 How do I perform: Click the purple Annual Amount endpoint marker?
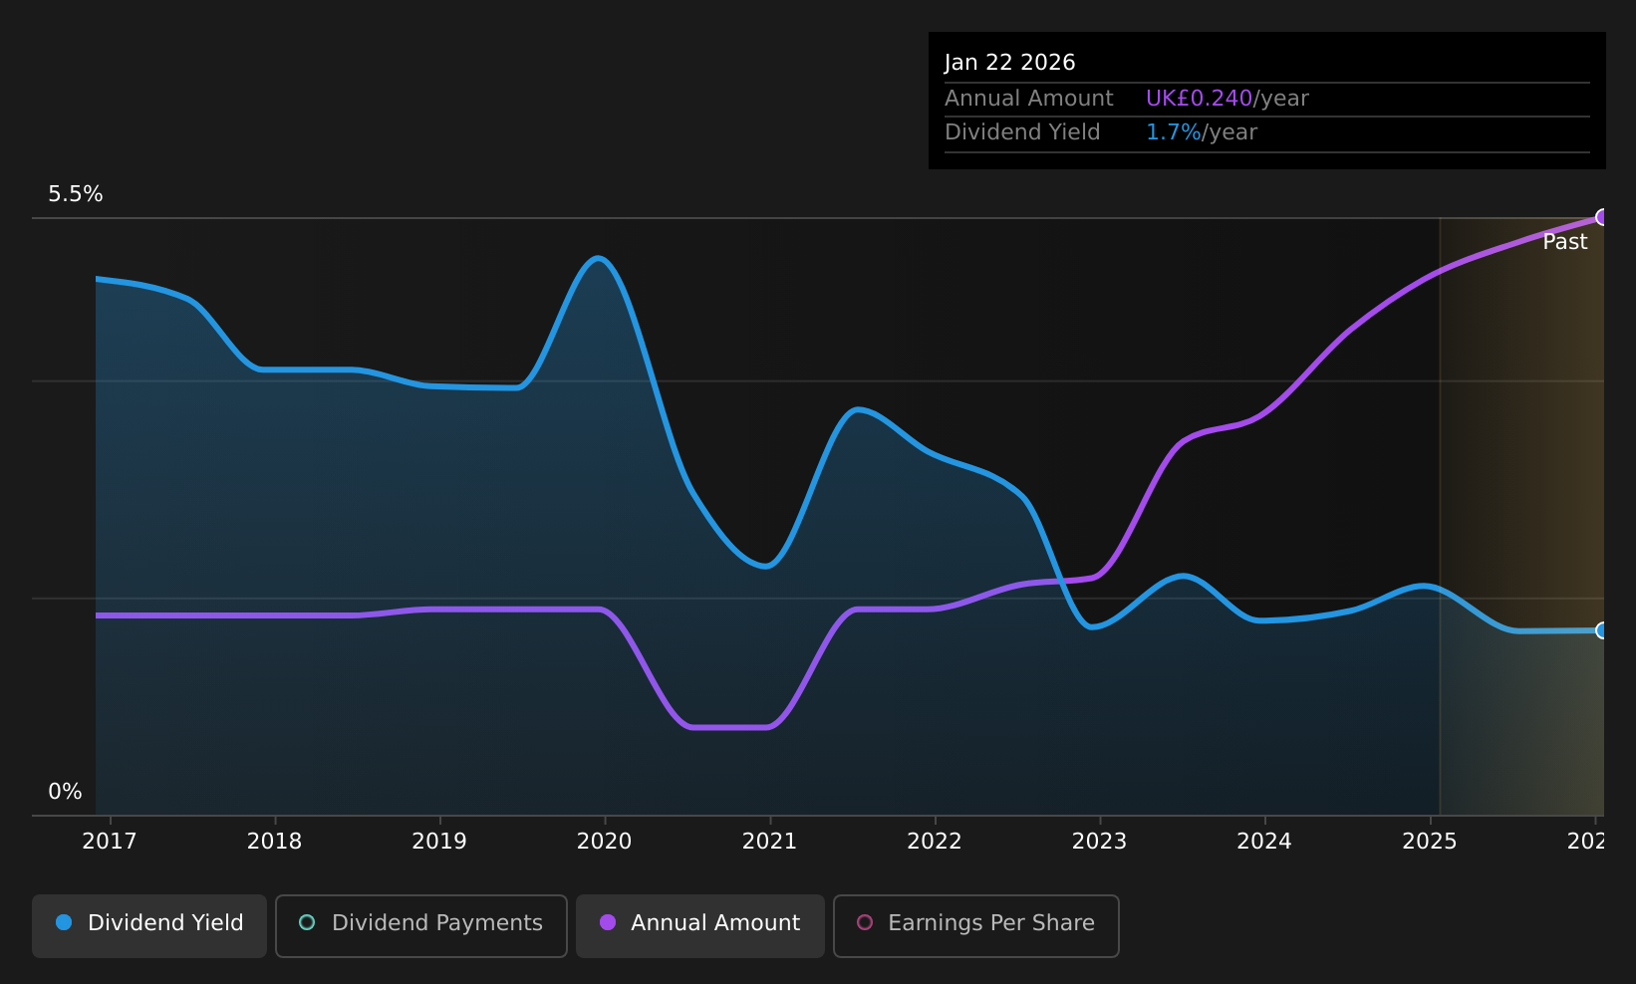(x=1602, y=217)
